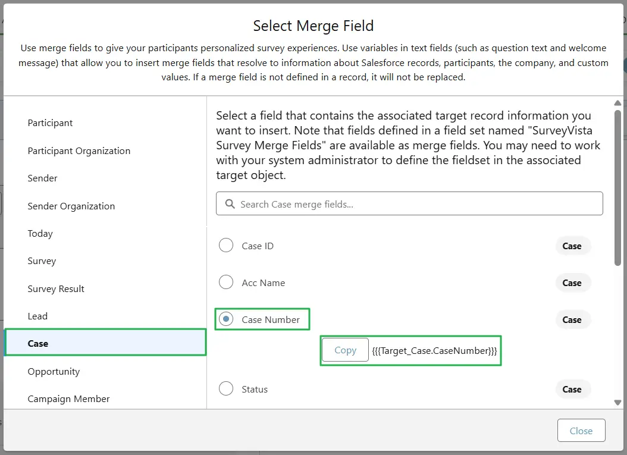Select the Acc Name radio button

226,282
